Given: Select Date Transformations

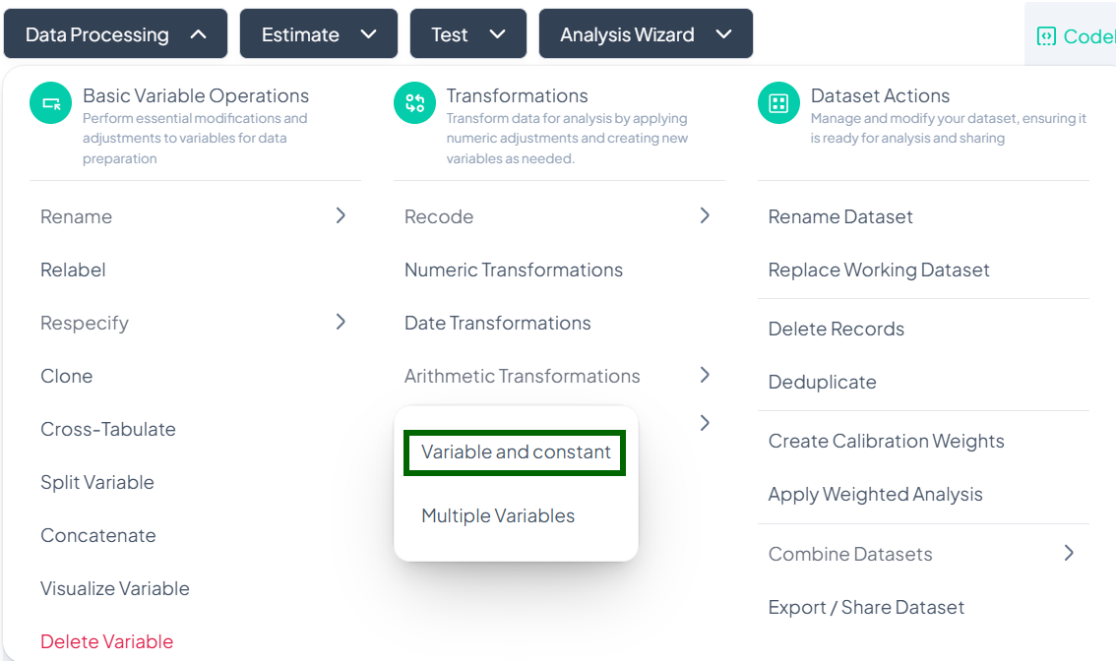Looking at the screenshot, I should click(498, 323).
